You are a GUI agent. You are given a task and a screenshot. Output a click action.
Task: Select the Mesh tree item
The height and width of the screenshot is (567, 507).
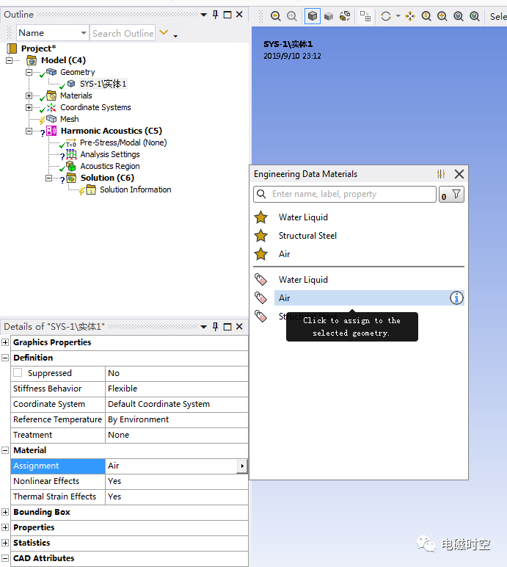click(x=69, y=119)
